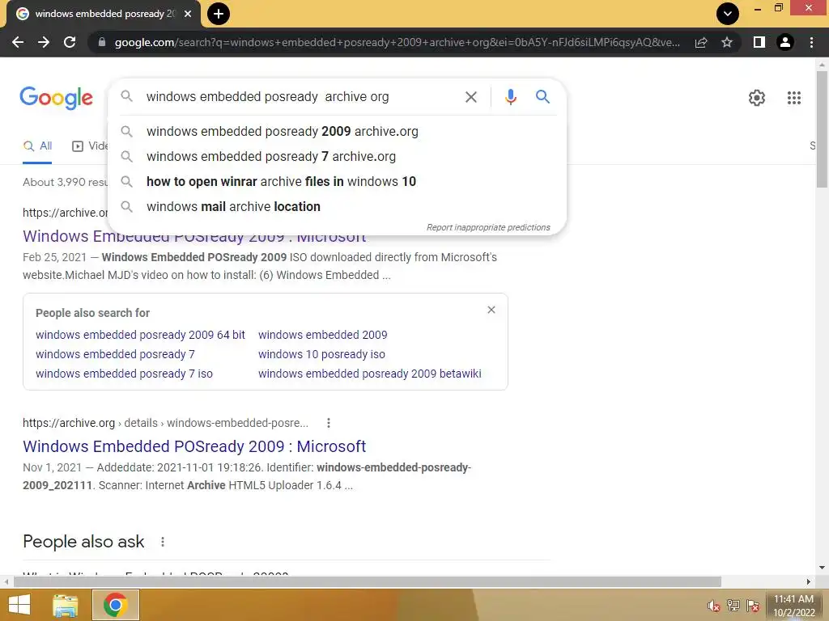
Task: Open second result's three-dot 'About this result'
Action: (x=329, y=423)
